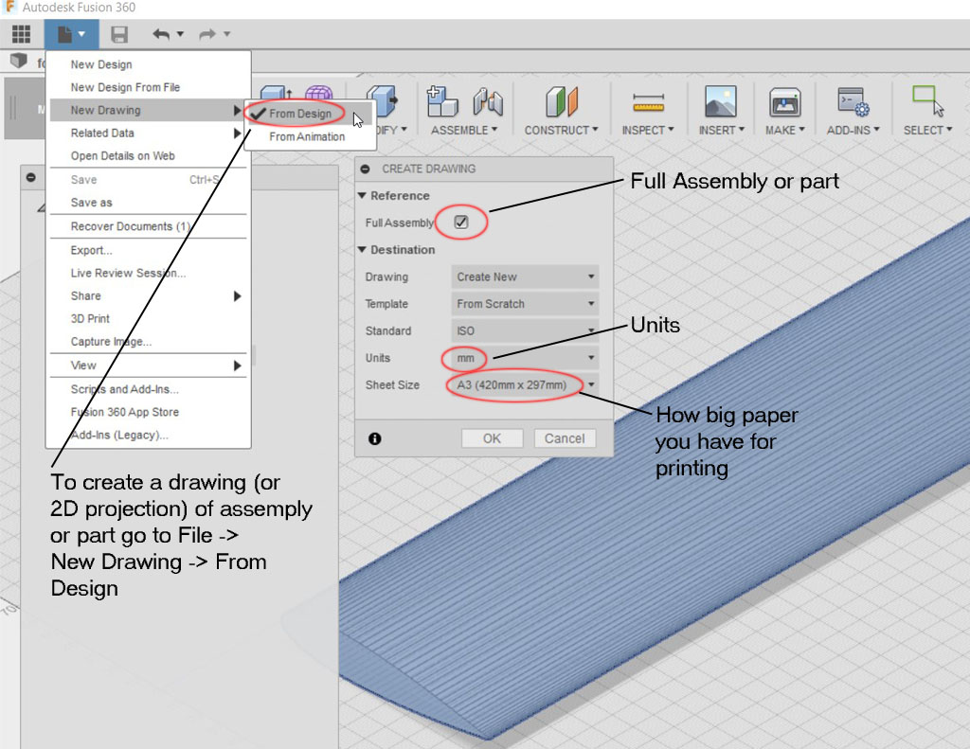Collapse the Destination section

pos(363,249)
